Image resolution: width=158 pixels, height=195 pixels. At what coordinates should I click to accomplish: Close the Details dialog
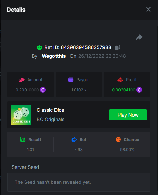[148, 10]
